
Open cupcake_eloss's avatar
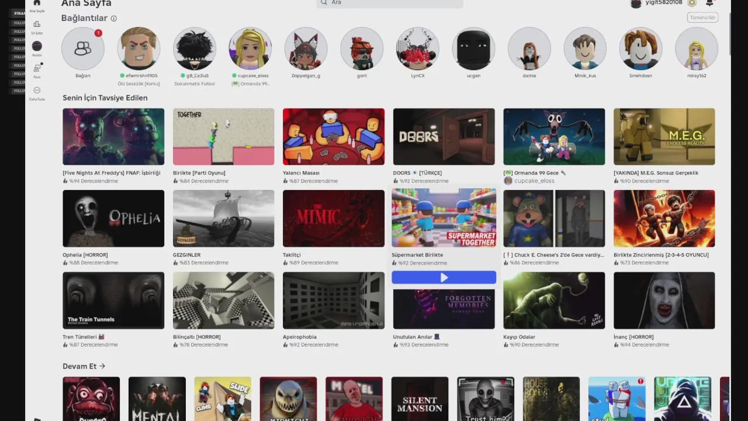[x=250, y=49]
